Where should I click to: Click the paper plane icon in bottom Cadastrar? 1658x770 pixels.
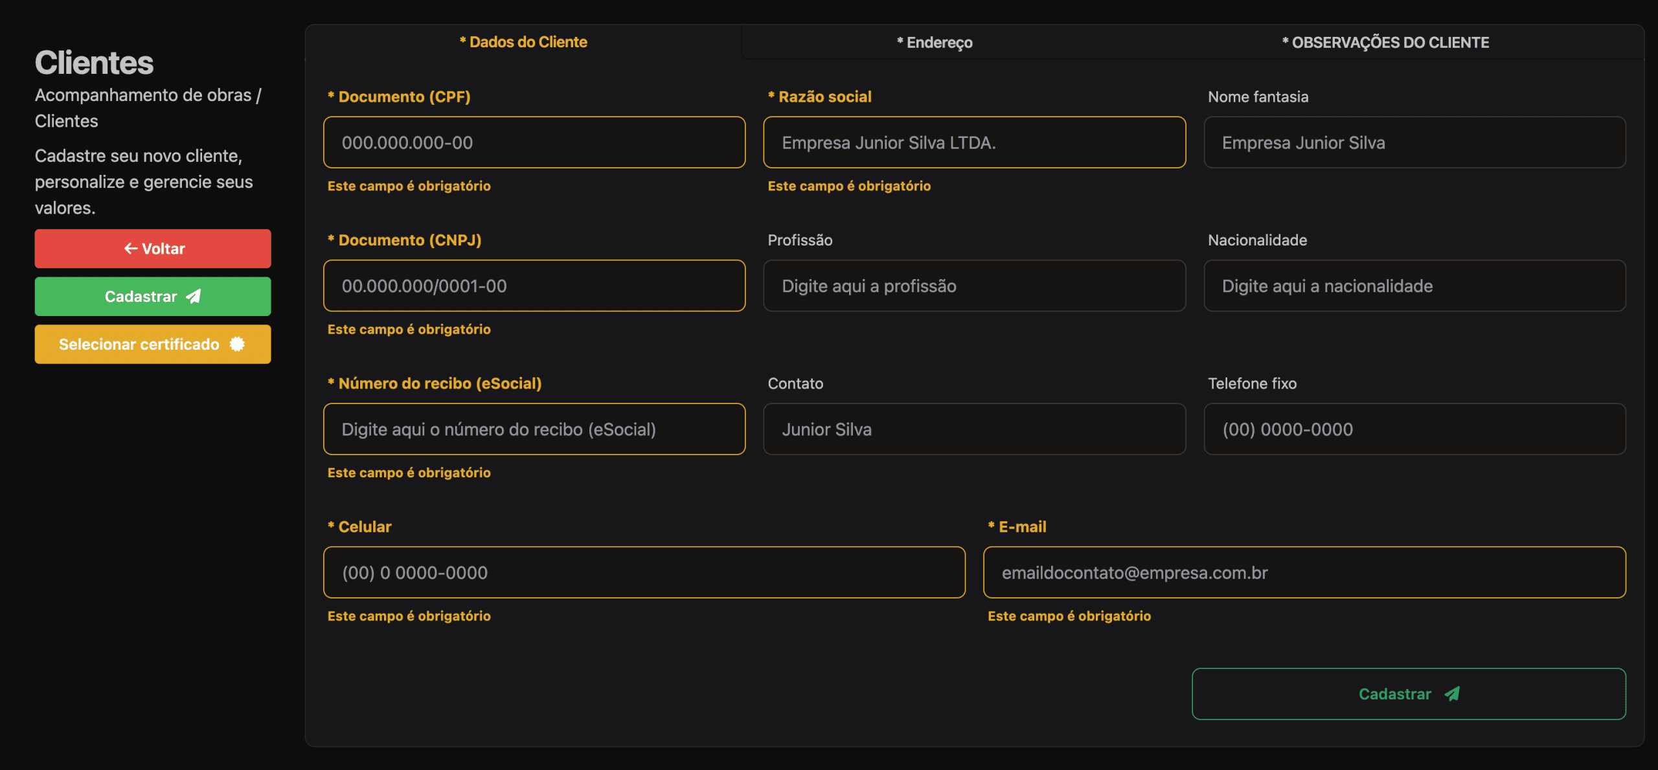[1452, 694]
